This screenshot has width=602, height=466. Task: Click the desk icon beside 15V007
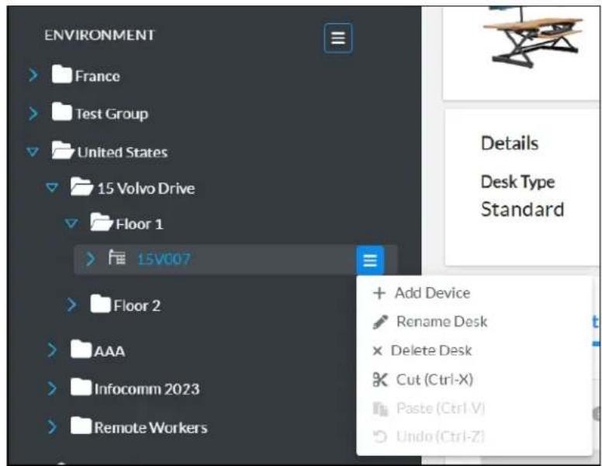[116, 257]
